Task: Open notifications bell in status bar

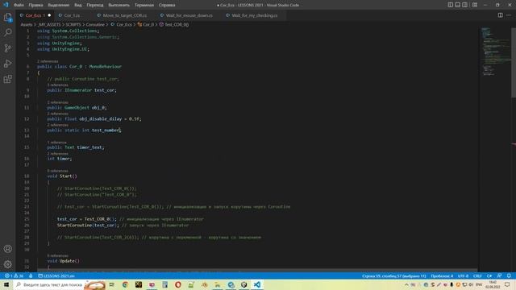Action: pos(509,275)
